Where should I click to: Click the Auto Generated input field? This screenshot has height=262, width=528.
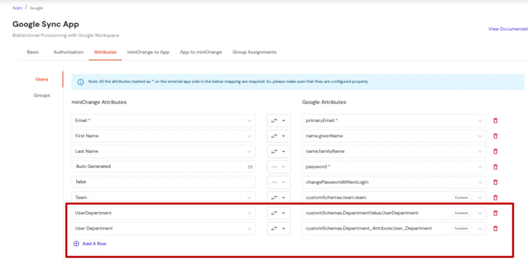tap(163, 167)
